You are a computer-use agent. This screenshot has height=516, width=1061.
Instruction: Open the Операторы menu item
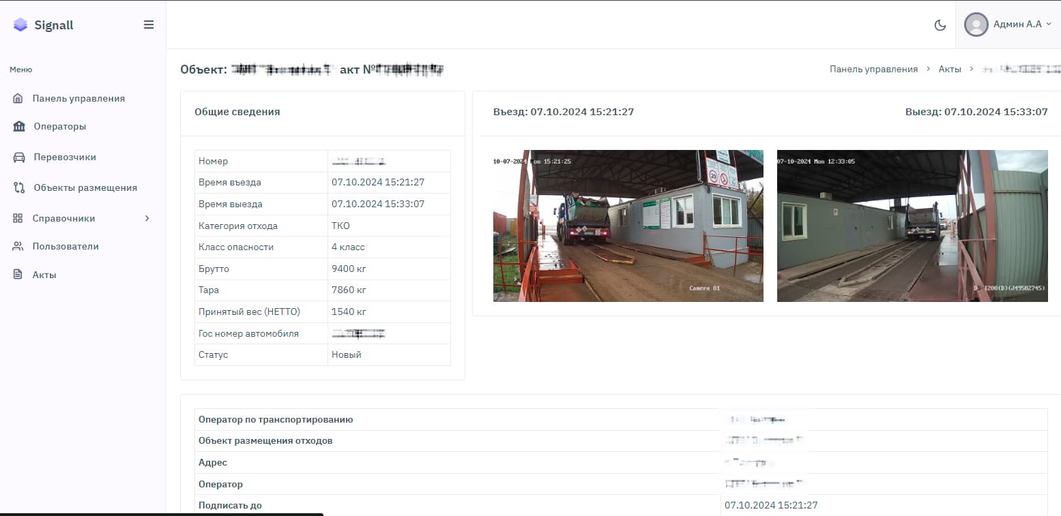[60, 127]
